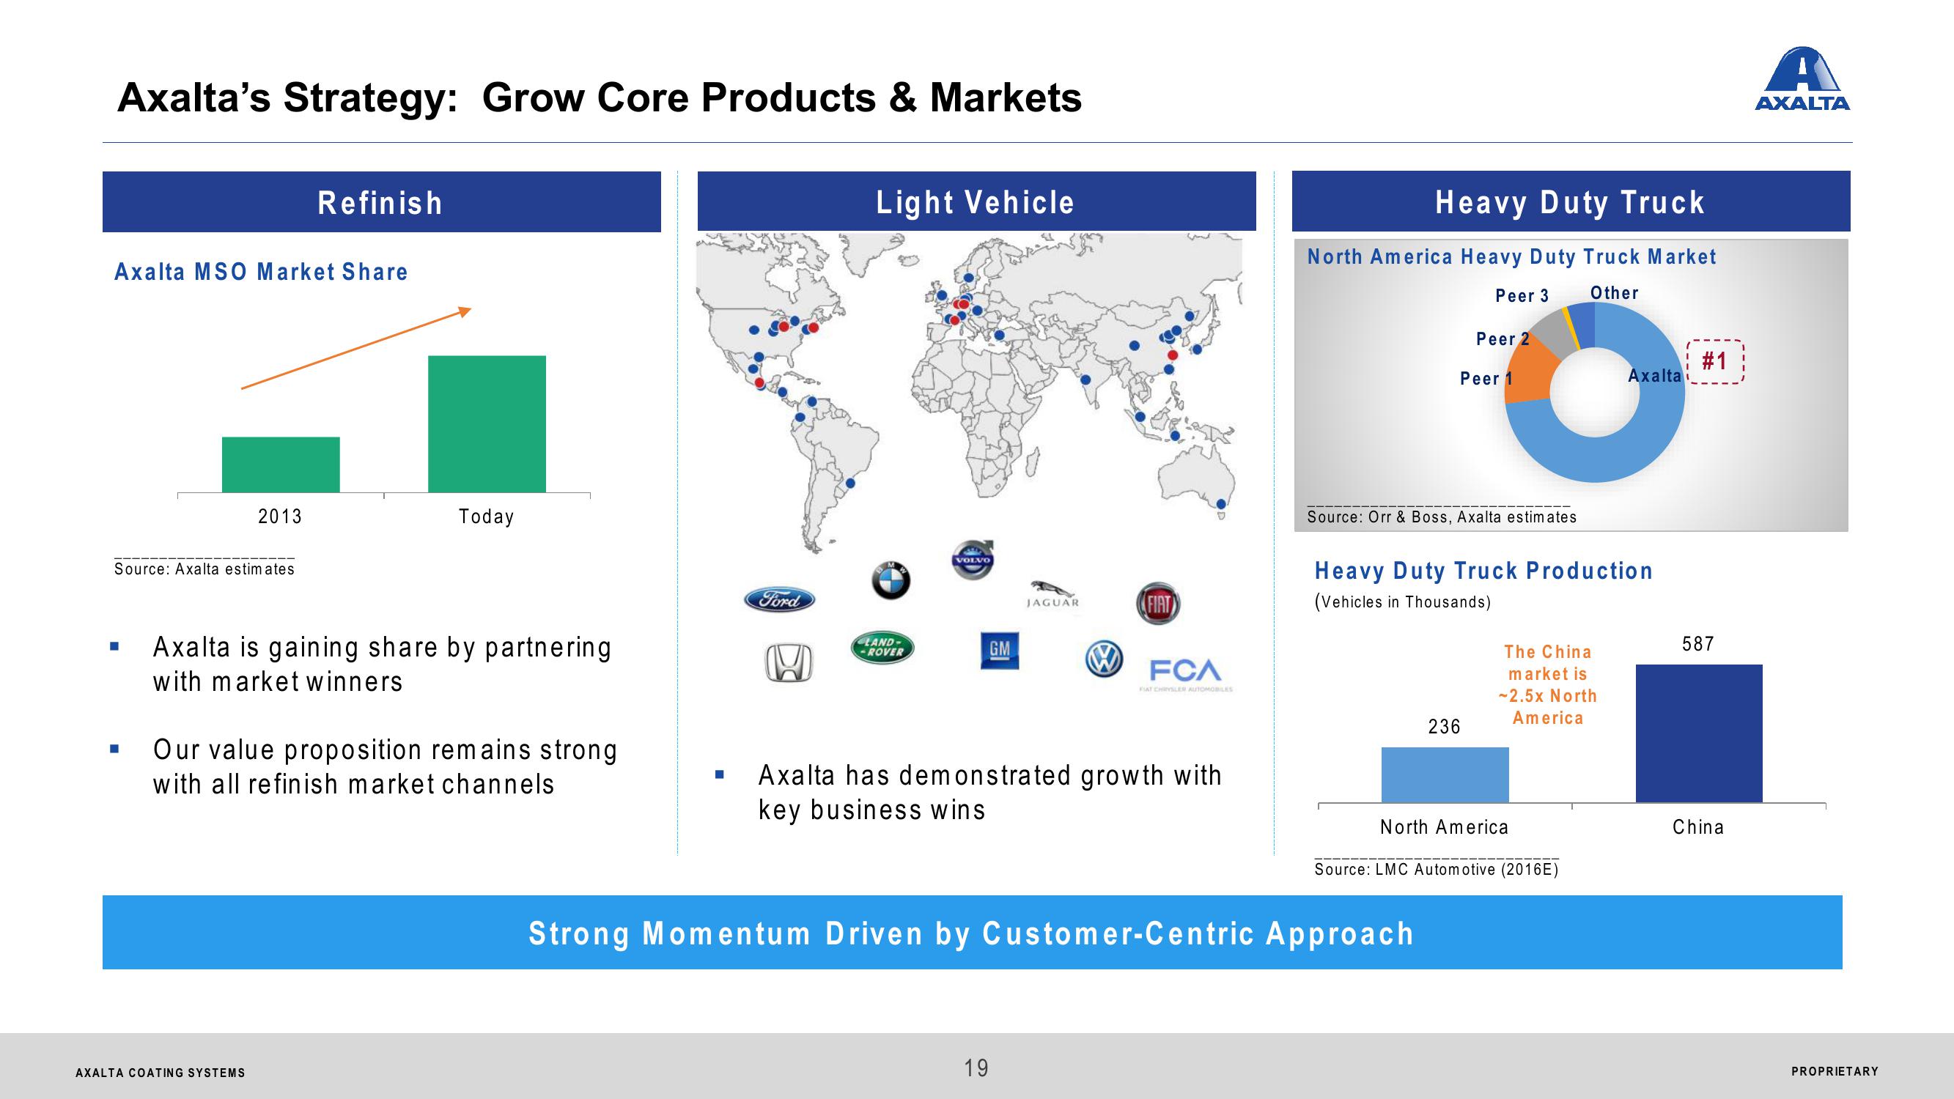The height and width of the screenshot is (1099, 1954).
Task: Click the green Today bar
Action: (x=487, y=424)
